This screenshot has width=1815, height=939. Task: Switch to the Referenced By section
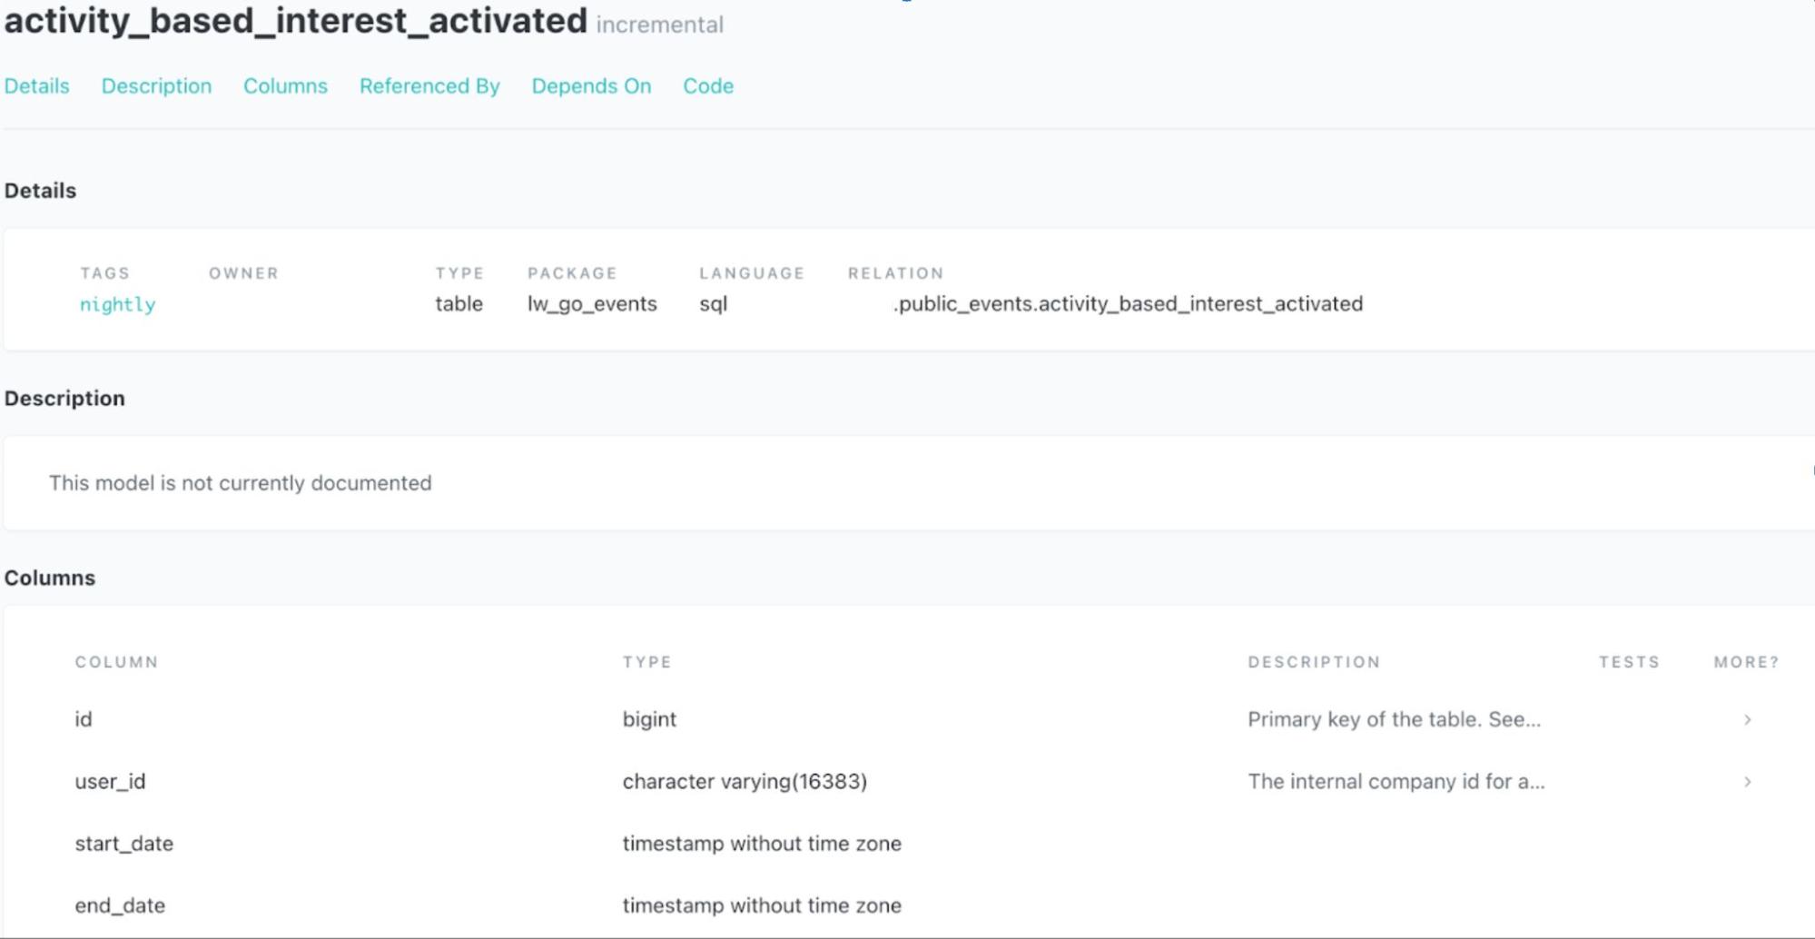pyautogui.click(x=429, y=86)
